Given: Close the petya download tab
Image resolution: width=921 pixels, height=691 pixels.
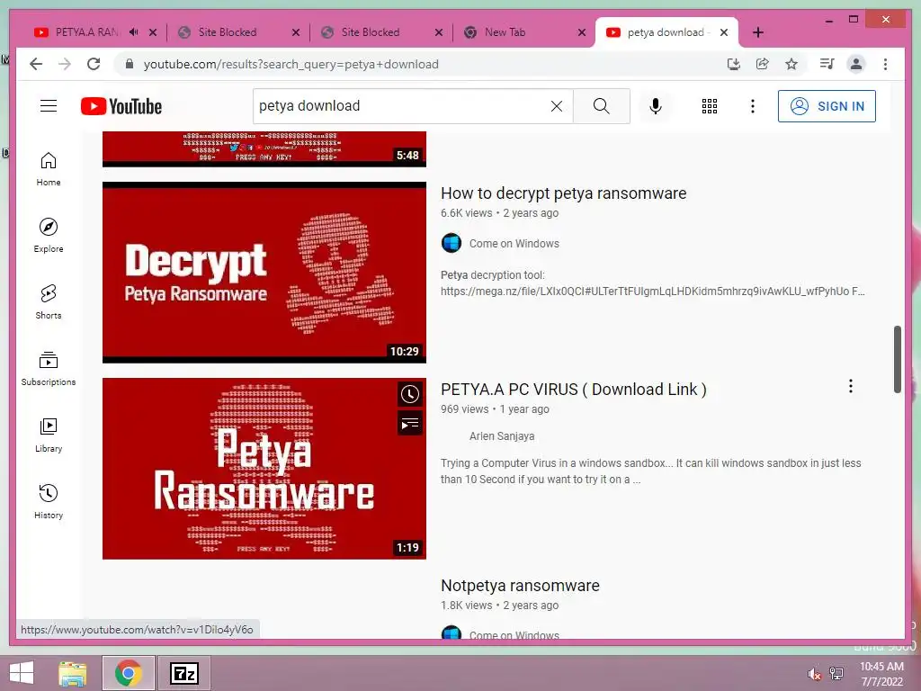Looking at the screenshot, I should pos(724,32).
